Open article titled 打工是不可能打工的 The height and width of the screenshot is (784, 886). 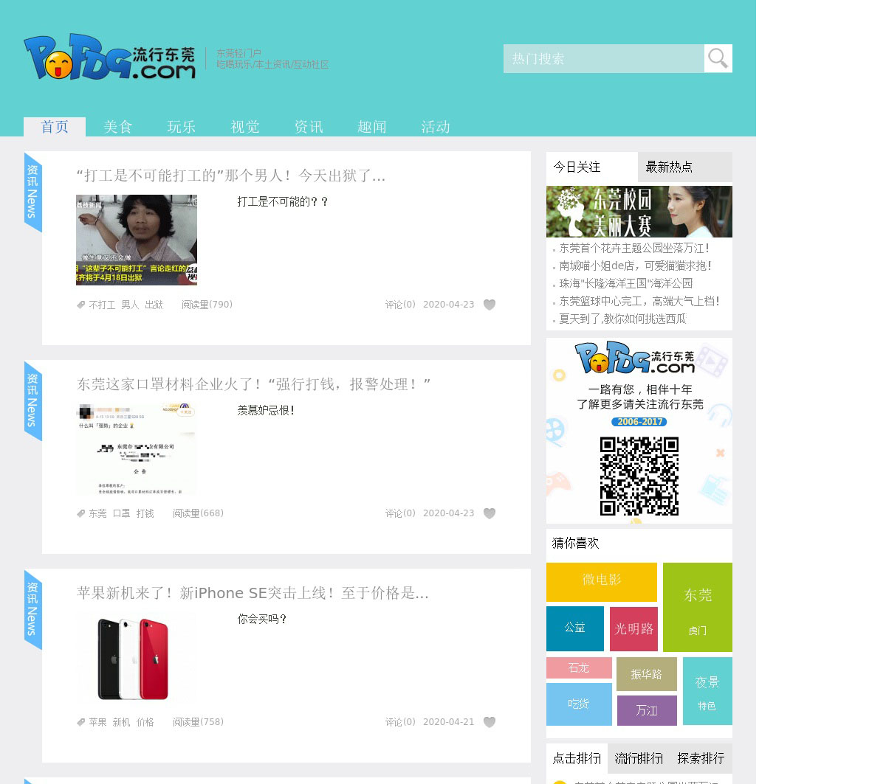231,176
